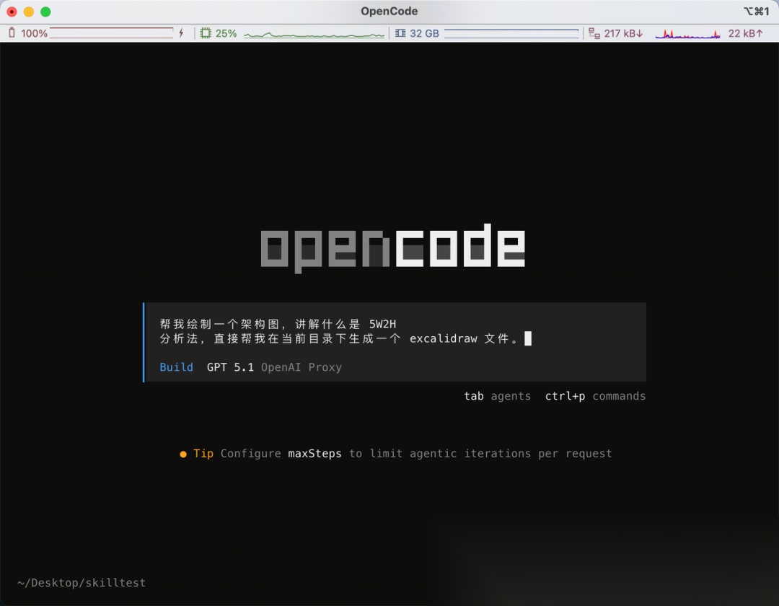Click the 217 kB download rate

coord(623,33)
